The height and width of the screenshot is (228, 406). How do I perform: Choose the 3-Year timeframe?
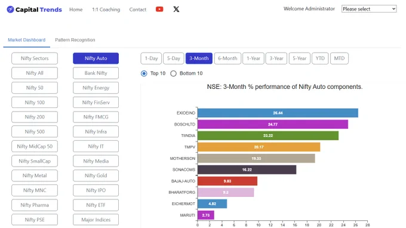276,58
